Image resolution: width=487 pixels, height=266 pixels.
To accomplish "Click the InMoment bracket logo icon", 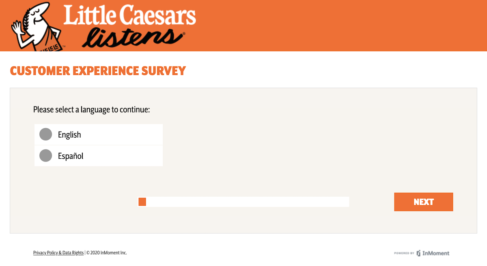I will pyautogui.click(x=418, y=253).
